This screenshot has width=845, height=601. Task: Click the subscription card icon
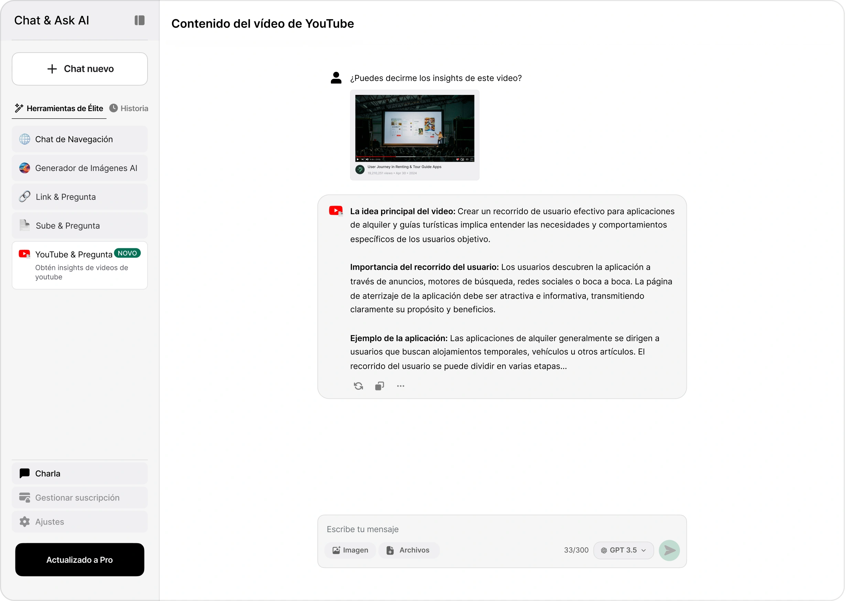click(x=25, y=498)
